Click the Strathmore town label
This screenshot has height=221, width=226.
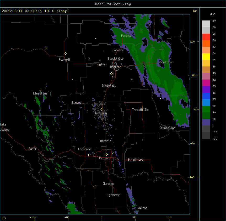[135, 160]
